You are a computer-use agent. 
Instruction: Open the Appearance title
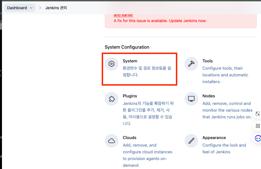click(x=214, y=138)
